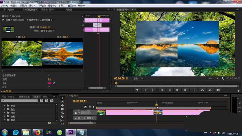Click the pink 边色 color swatch
The height and width of the screenshot is (136, 242).
tap(49, 83)
